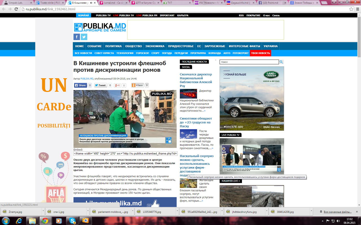Click the Embed iframe code field
Image resolution: width=361 pixels, height=225 pixels.
tap(125, 154)
